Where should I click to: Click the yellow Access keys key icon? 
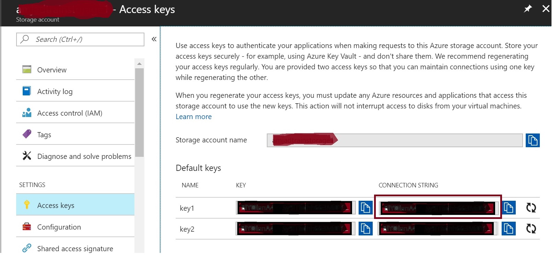(x=27, y=205)
